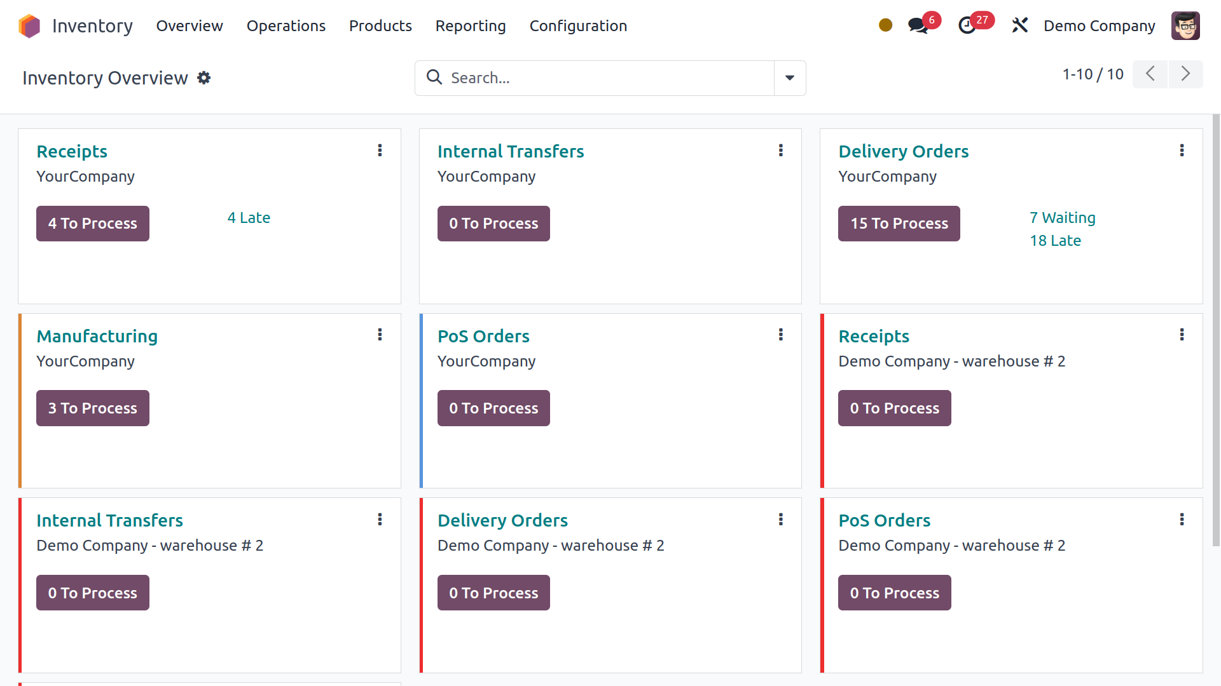Click the debug tools wrench icon
The image size is (1221, 686).
[1019, 25]
